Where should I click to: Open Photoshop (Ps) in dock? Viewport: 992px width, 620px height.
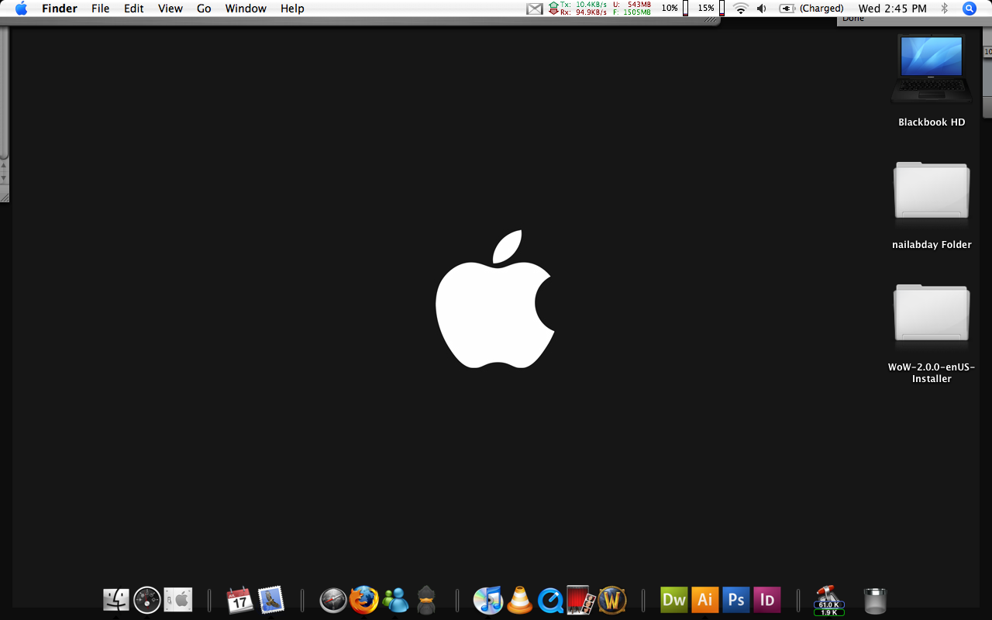[x=736, y=599]
